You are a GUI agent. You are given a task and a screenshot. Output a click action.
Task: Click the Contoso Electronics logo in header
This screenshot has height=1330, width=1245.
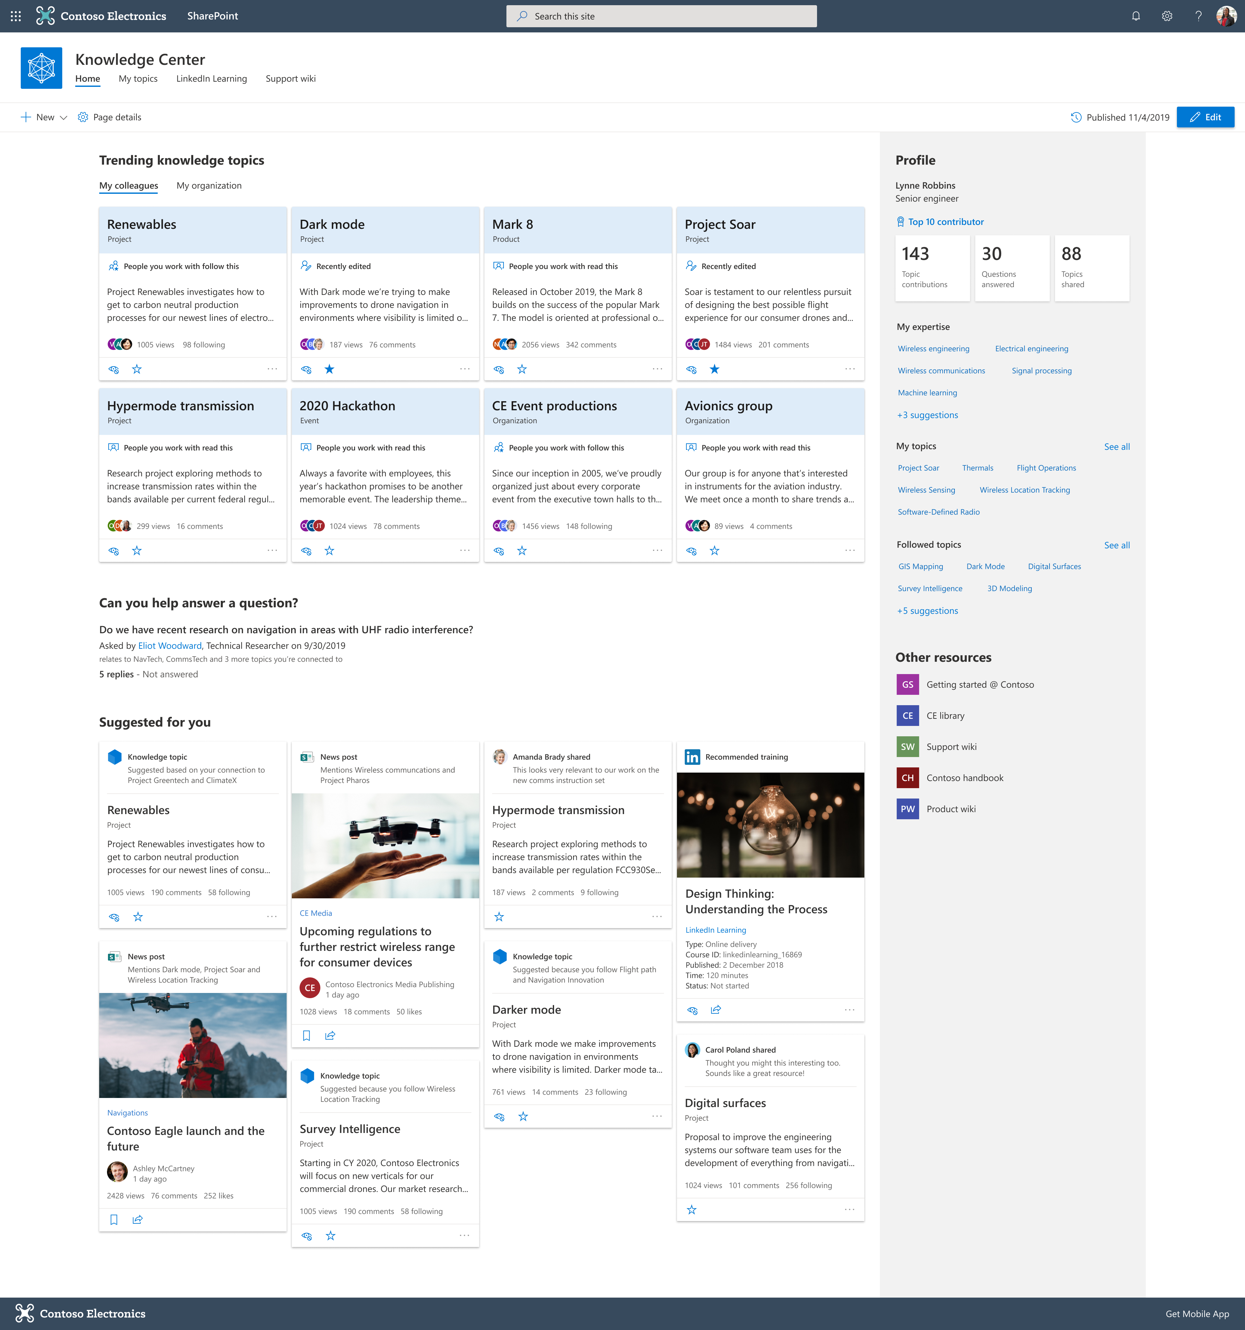[x=101, y=16]
